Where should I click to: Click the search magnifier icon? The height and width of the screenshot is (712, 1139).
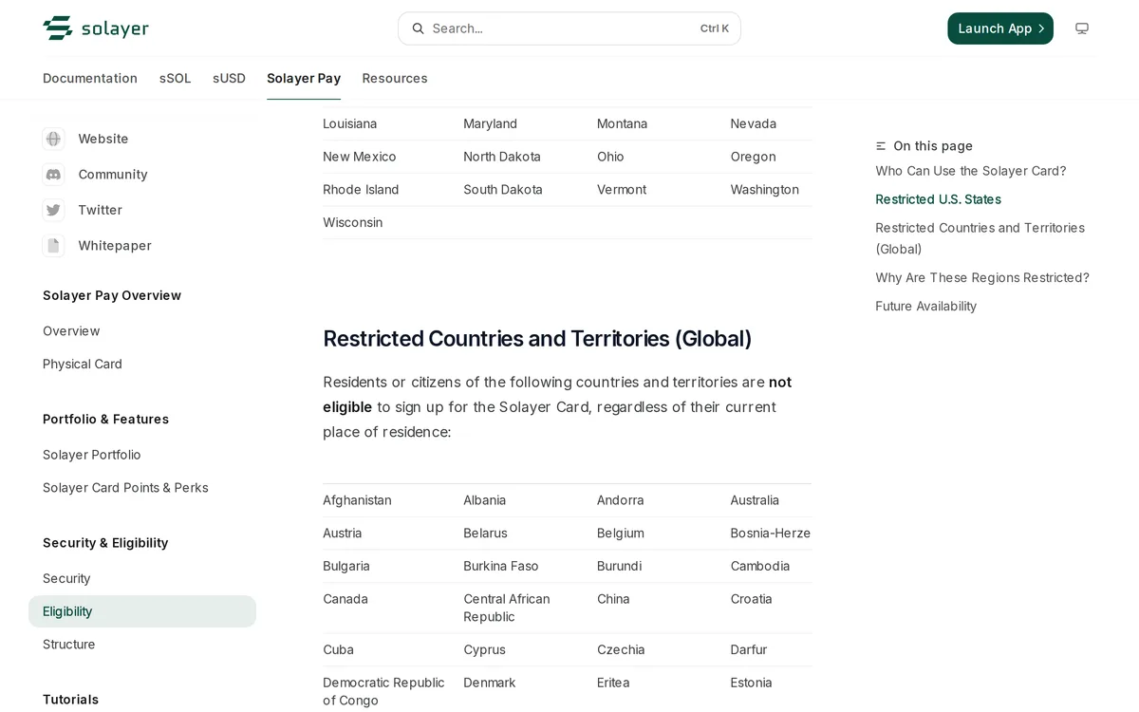[x=418, y=28]
